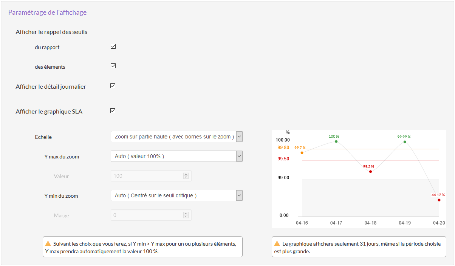The width and height of the screenshot is (455, 266).
Task: Click the red 44.12 % data point
Action: [x=439, y=200]
